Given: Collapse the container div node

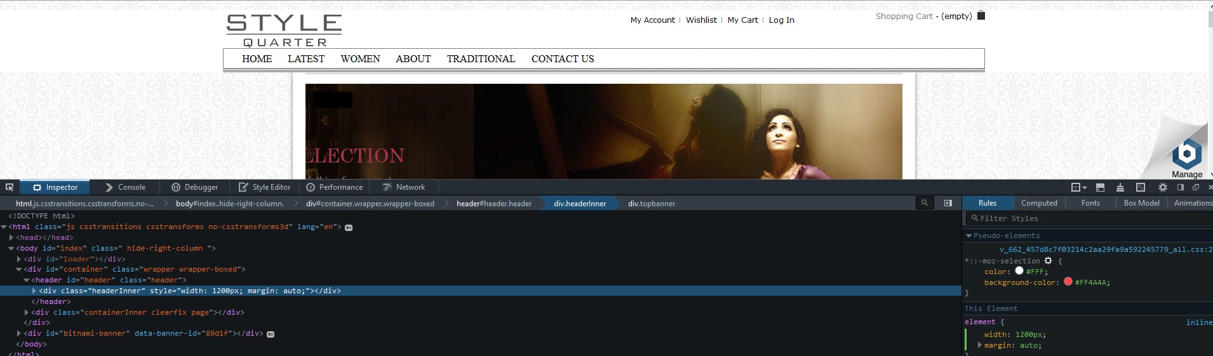Looking at the screenshot, I should pyautogui.click(x=19, y=269).
